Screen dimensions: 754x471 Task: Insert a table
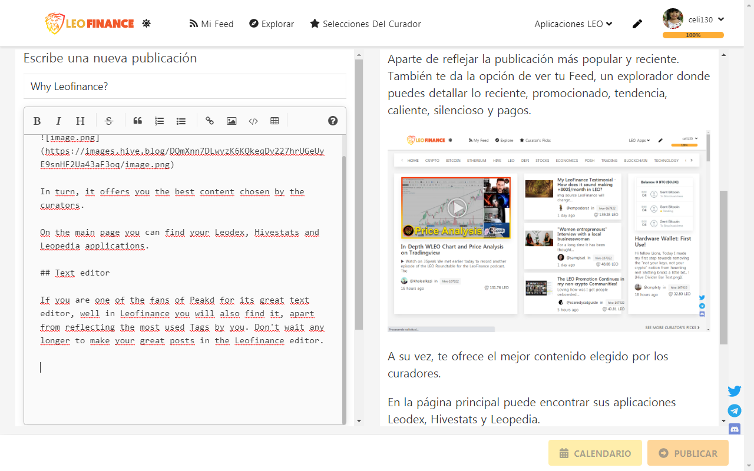275,121
